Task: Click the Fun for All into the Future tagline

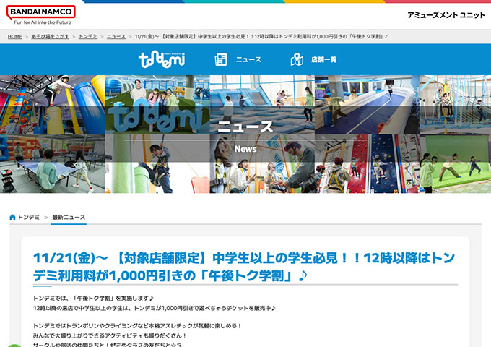Action: click(x=43, y=22)
